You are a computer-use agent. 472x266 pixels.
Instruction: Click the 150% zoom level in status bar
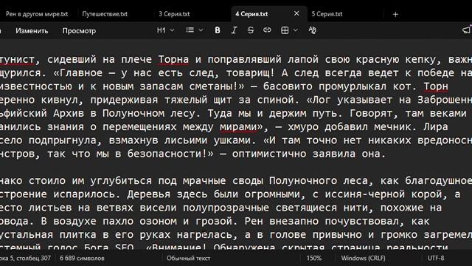coord(314,258)
